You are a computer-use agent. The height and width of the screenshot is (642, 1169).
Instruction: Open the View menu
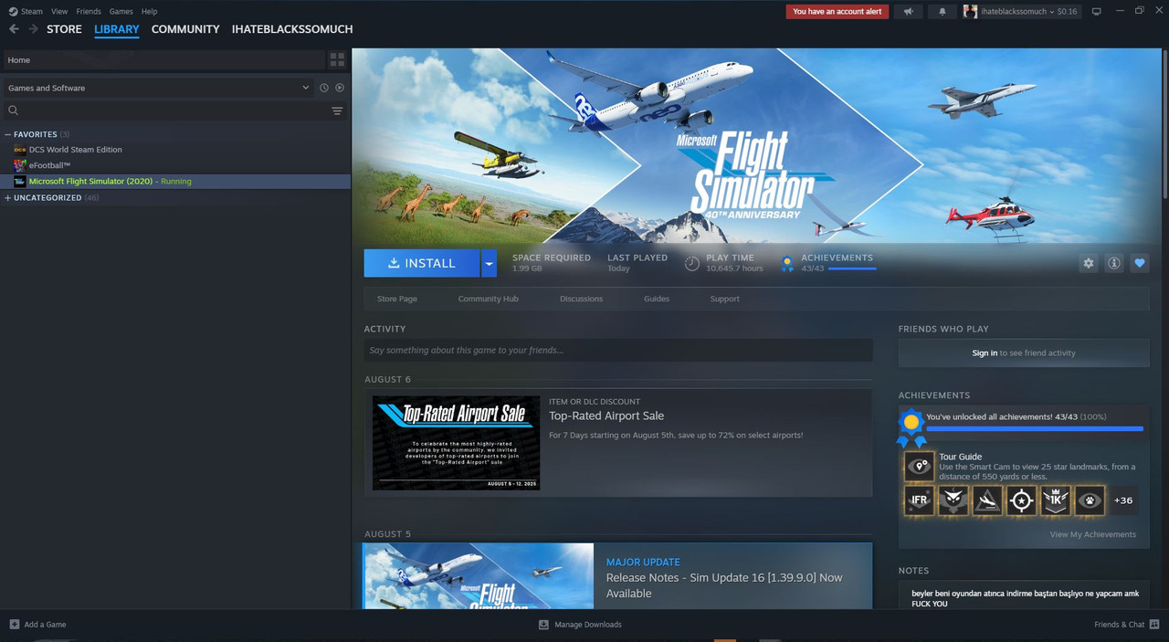click(x=59, y=12)
